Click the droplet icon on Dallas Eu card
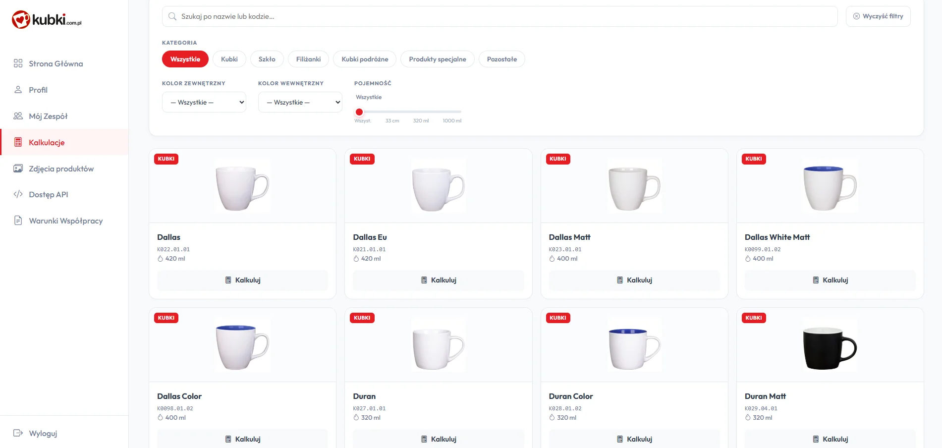The width and height of the screenshot is (942, 448). pos(356,259)
